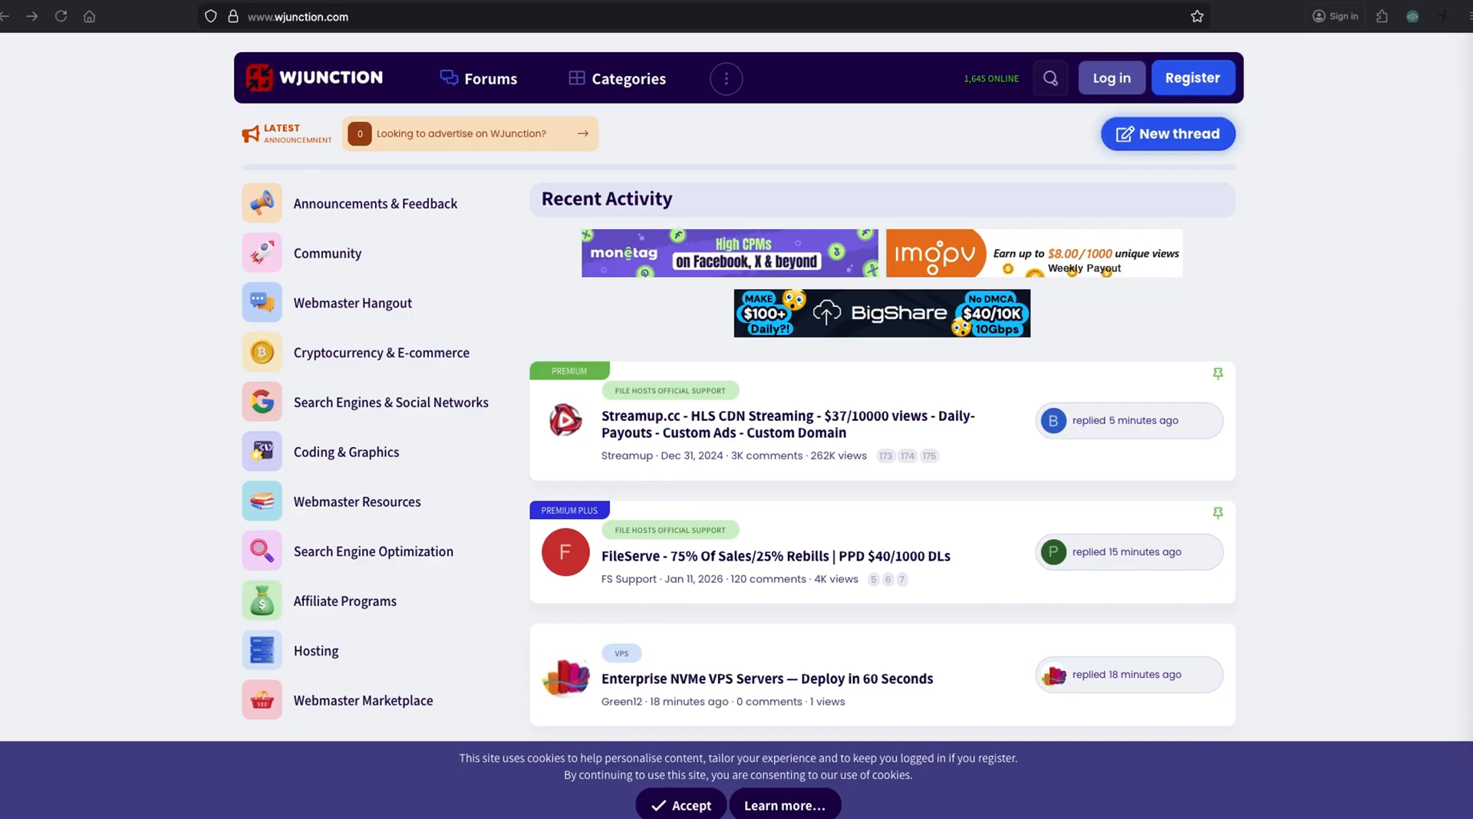Image resolution: width=1473 pixels, height=819 pixels.
Task: Open the Categories menu
Action: pyautogui.click(x=617, y=78)
